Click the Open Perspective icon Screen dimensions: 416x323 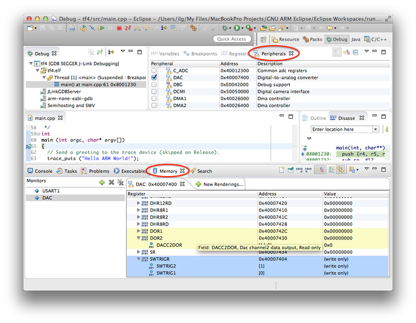point(263,39)
